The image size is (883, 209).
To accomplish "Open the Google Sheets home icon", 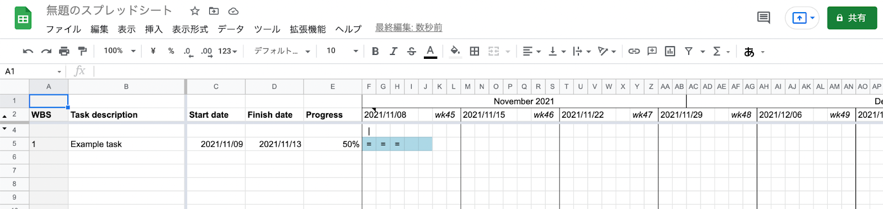I will [x=23, y=19].
